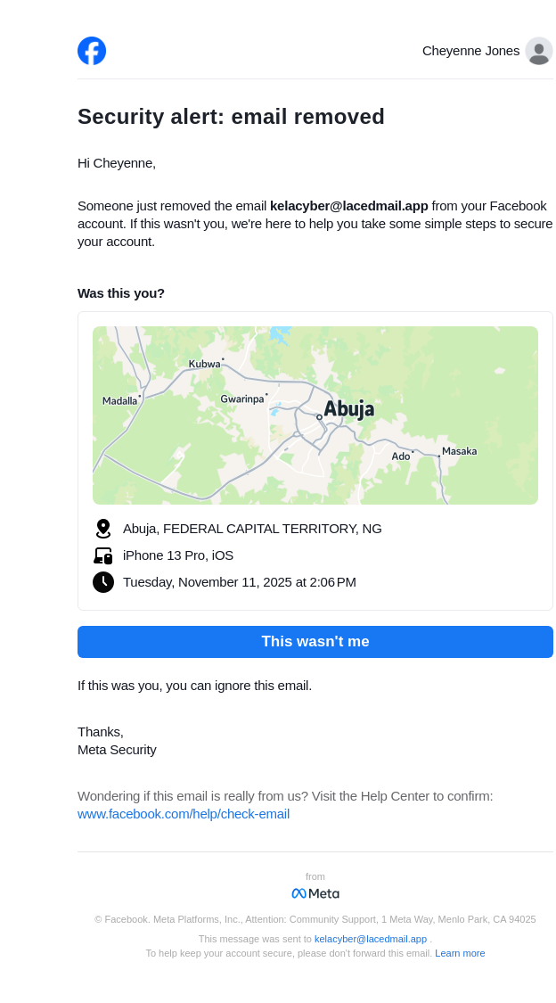Click the Learn more link
The image size is (556, 1003).
(460, 953)
